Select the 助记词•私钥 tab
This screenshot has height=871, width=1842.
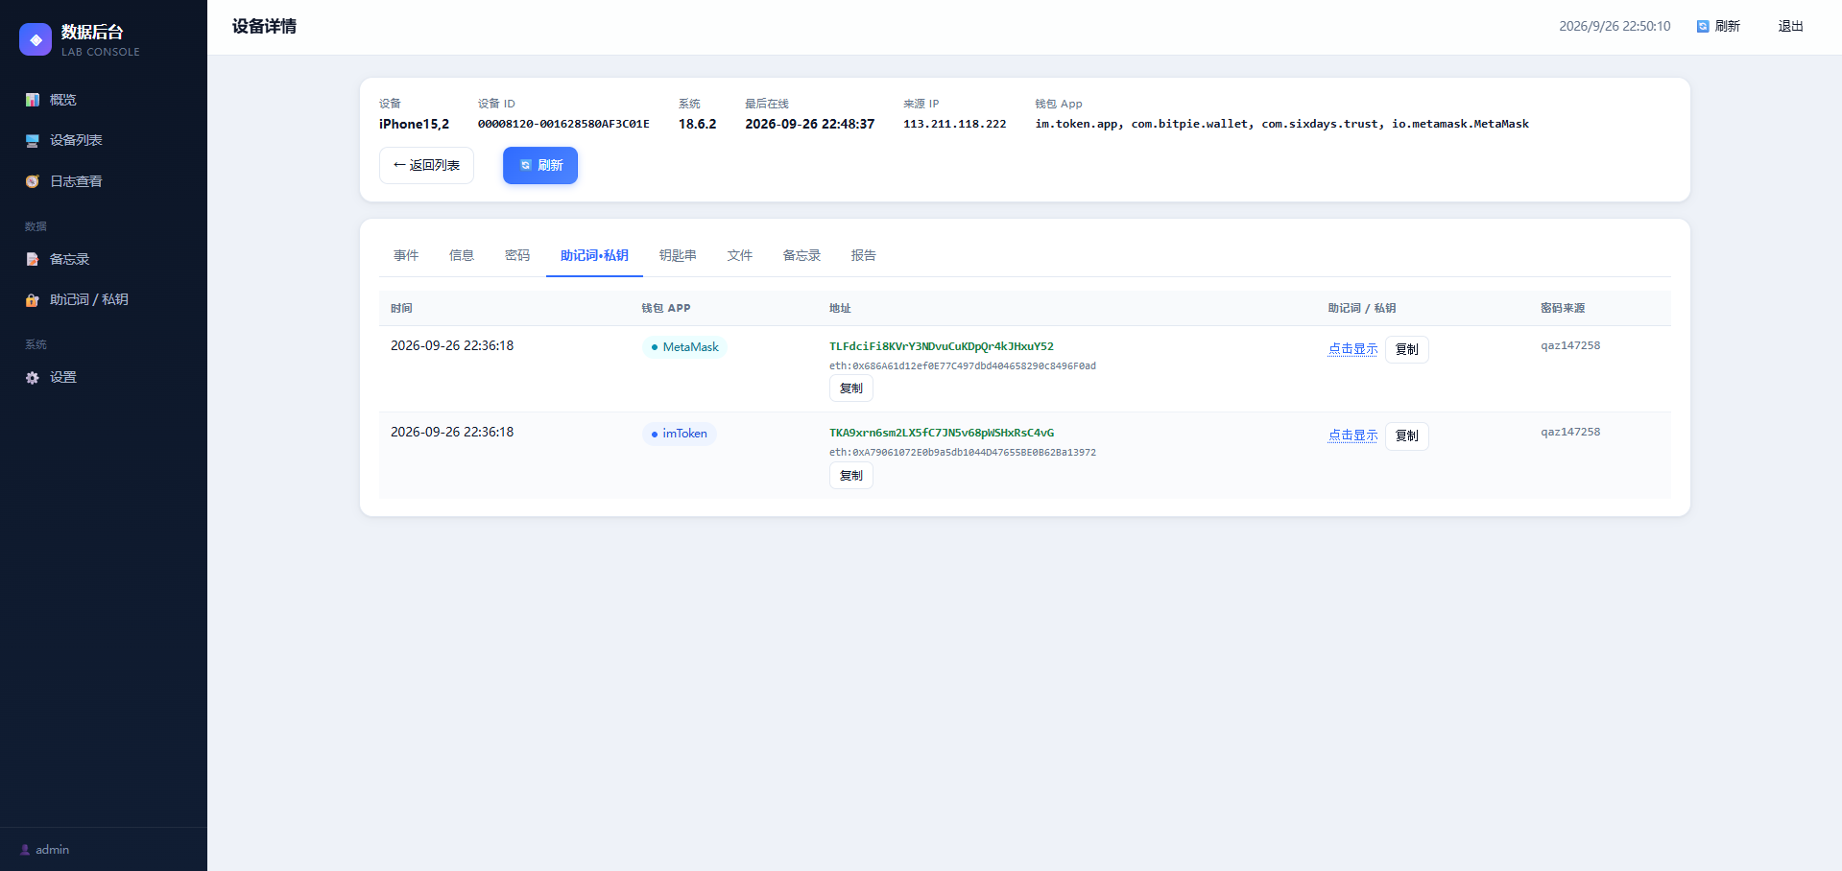[594, 255]
